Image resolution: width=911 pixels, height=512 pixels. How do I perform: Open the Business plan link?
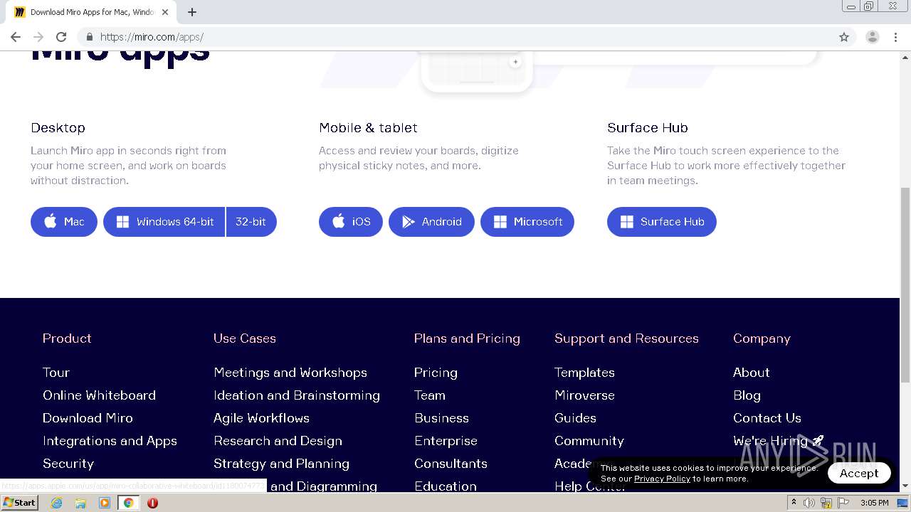441,418
